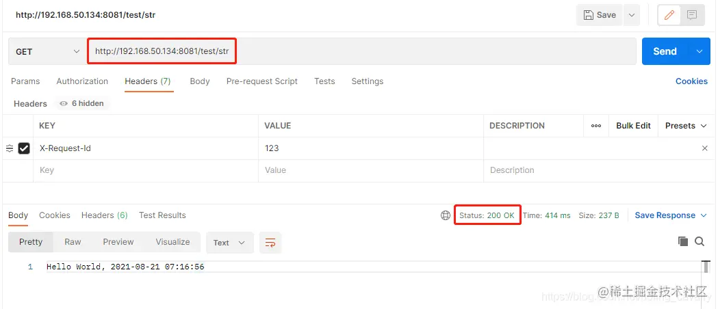Click the DESCRIPTION column header
The image size is (718, 309).
tap(517, 126)
